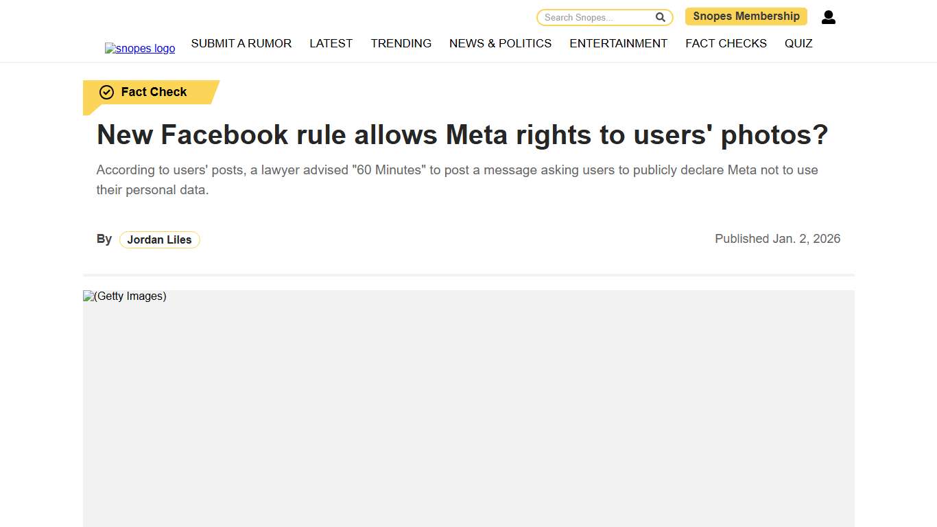The image size is (937, 527).
Task: Click the article subheading text about 60 Minutes
Action: click(457, 179)
